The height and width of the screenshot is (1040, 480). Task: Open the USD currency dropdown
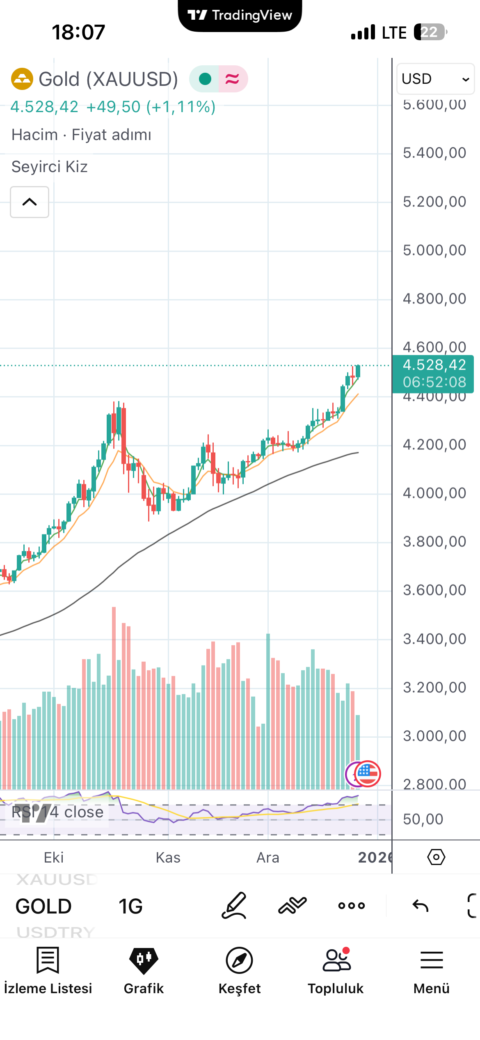[435, 78]
